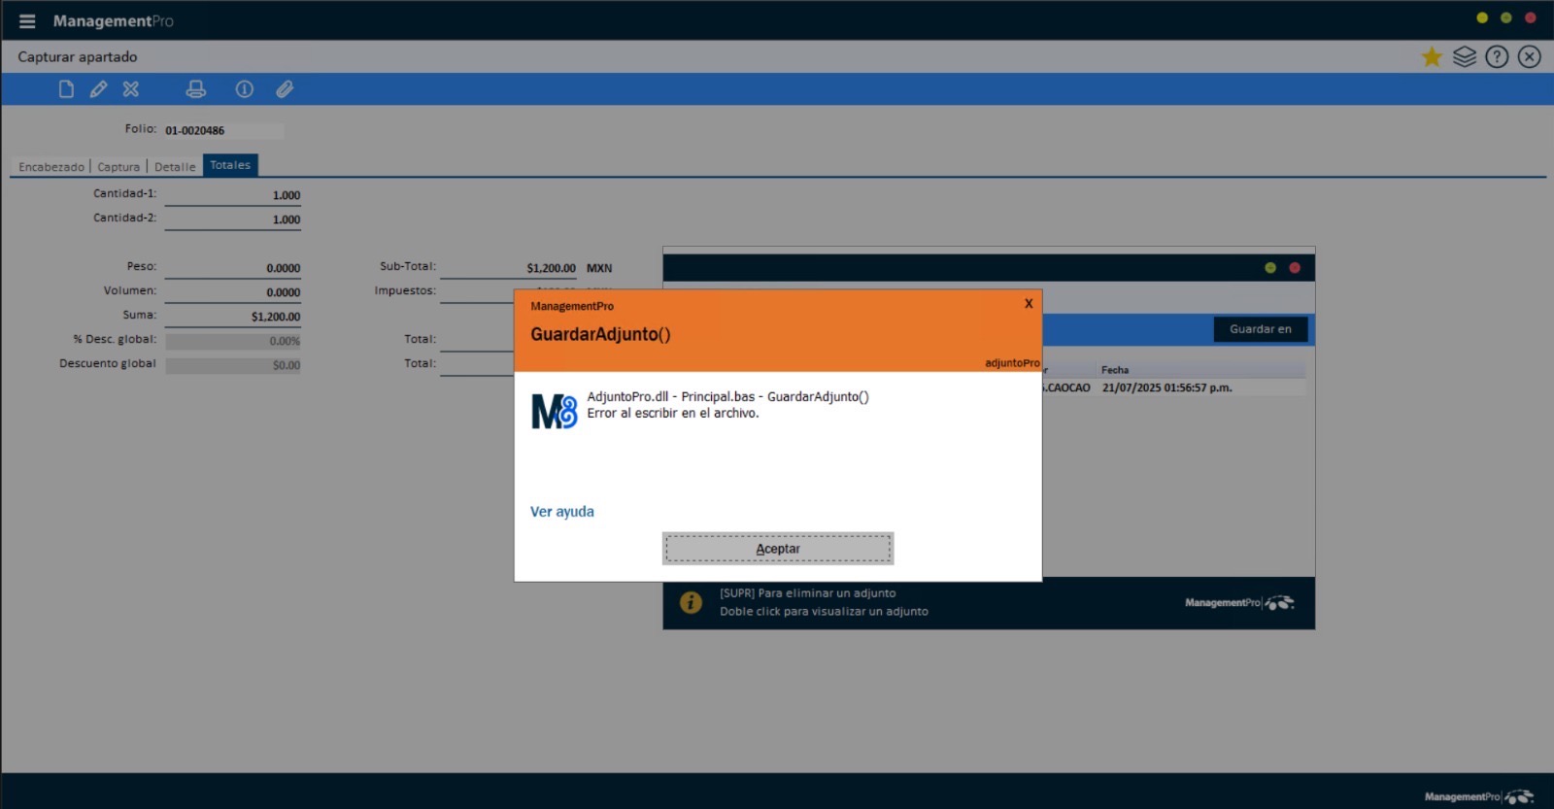Select the Totales tab
The width and height of the screenshot is (1554, 809).
pyautogui.click(x=230, y=165)
